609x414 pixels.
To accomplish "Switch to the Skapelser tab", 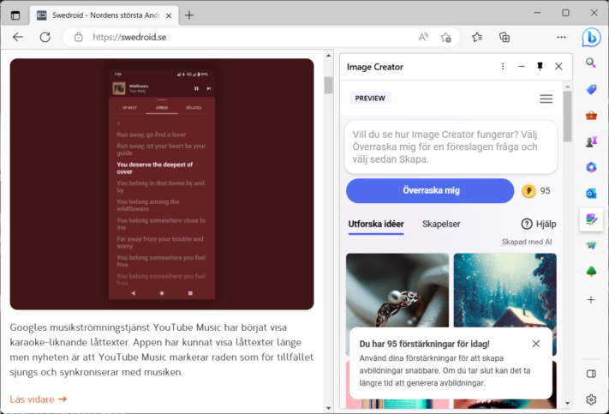I will click(441, 225).
